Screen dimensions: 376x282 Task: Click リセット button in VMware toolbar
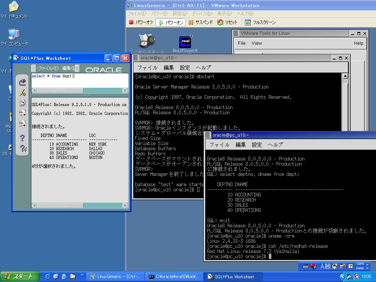227,22
